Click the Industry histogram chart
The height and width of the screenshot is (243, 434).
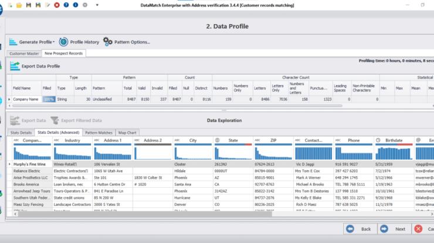pos(73,153)
